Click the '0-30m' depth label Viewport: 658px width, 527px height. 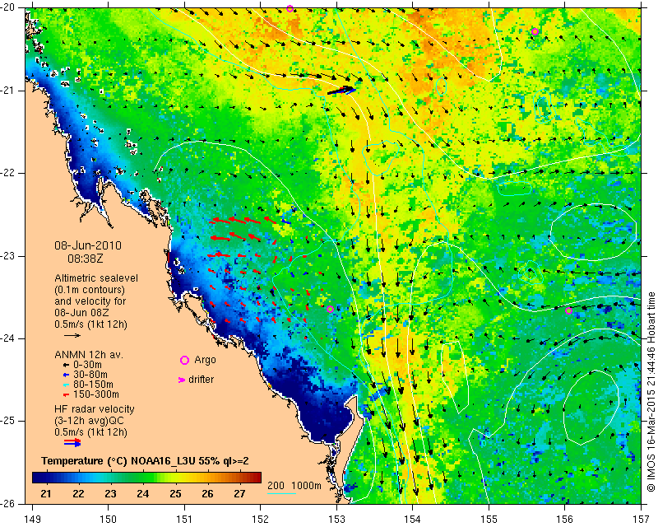87,365
